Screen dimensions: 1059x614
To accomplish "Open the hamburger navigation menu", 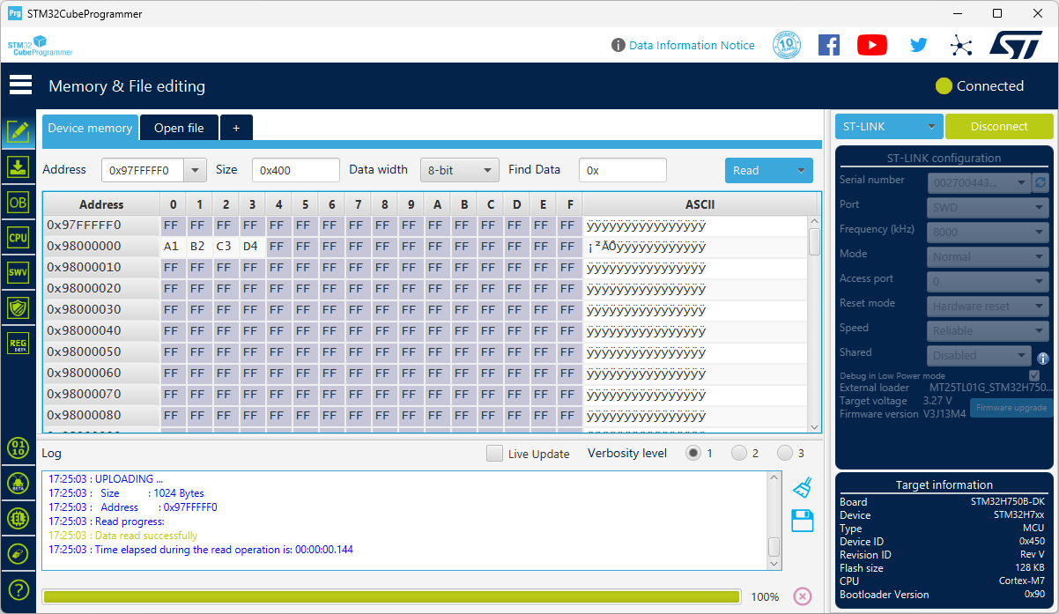I will [20, 85].
